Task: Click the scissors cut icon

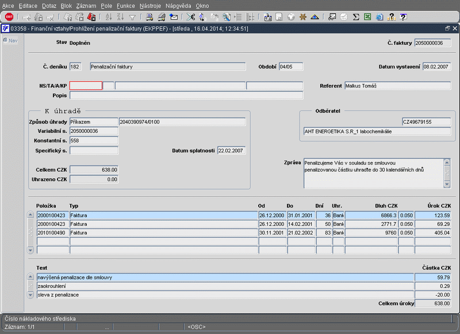Action: [x=190, y=17]
